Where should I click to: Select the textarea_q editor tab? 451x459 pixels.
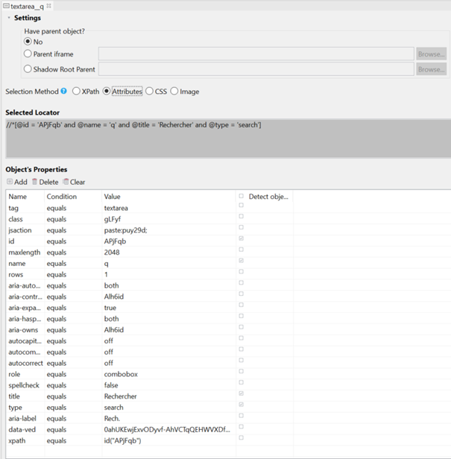[27, 6]
